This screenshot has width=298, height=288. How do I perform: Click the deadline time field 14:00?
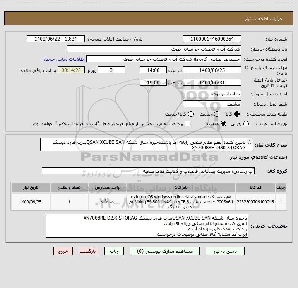click(x=153, y=70)
